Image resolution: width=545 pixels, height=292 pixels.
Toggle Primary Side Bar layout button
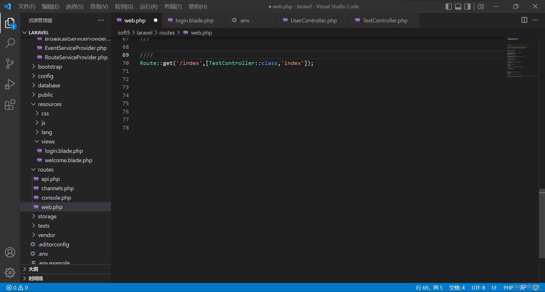(x=449, y=6)
